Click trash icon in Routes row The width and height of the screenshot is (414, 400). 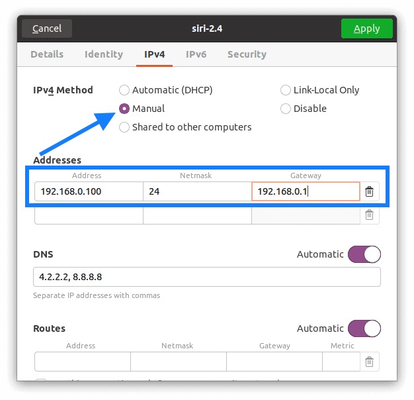coord(369,362)
